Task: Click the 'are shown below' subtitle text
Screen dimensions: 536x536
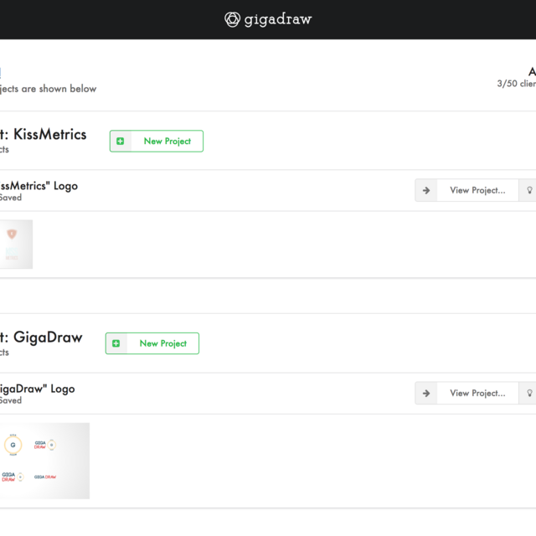Action: pos(59,89)
